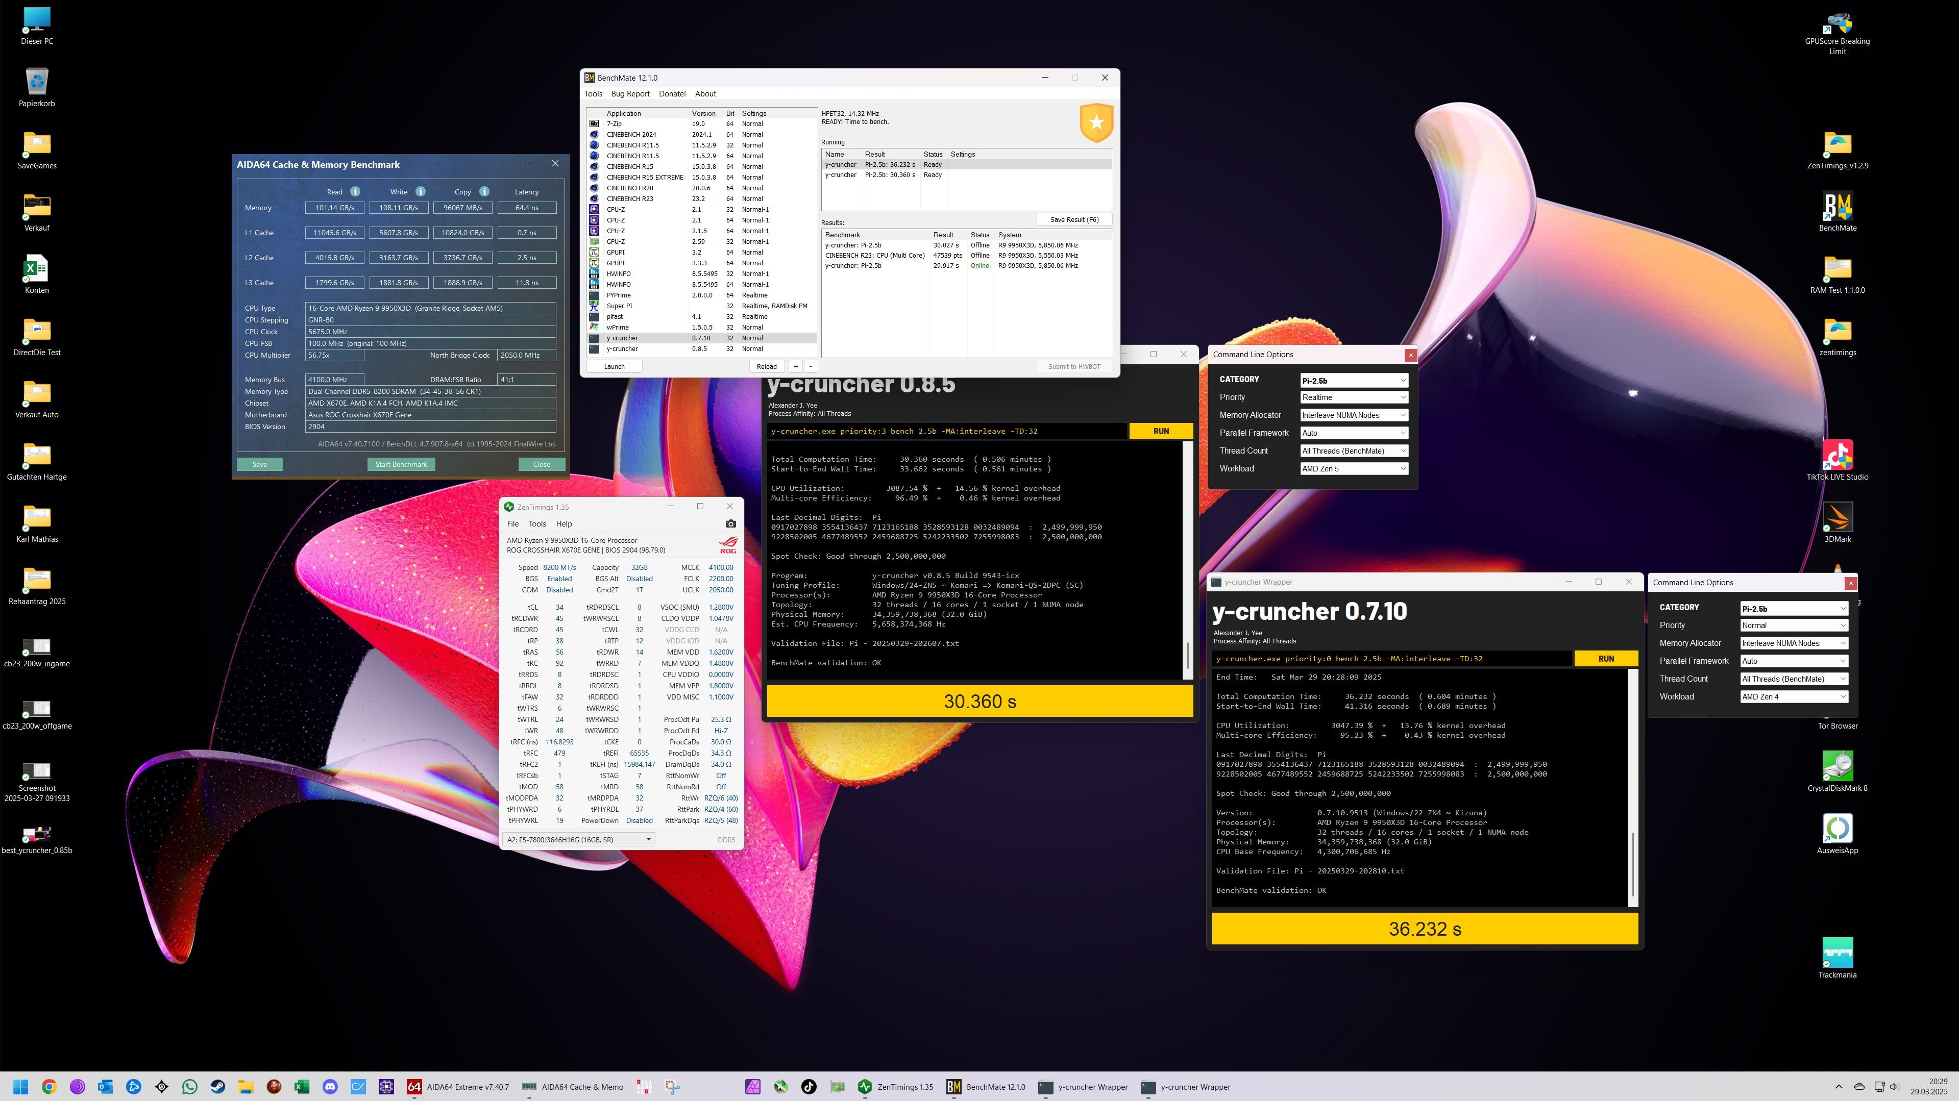This screenshot has width=1959, height=1101.
Task: Switch to ZenTimings 1.35 taskbar item
Action: coord(896,1087)
